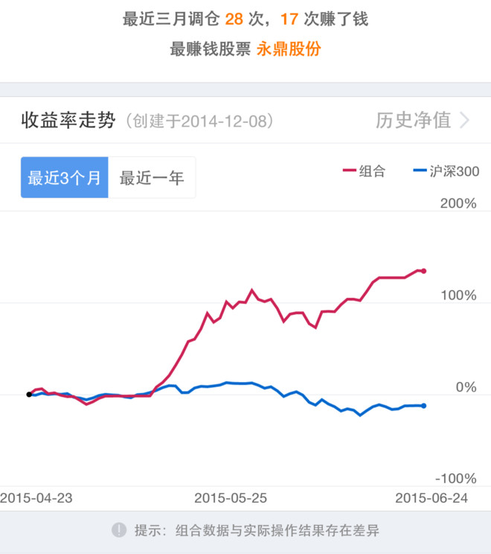
Task: Click the exclamation info icon in the tip bar
Action: pyautogui.click(x=119, y=530)
